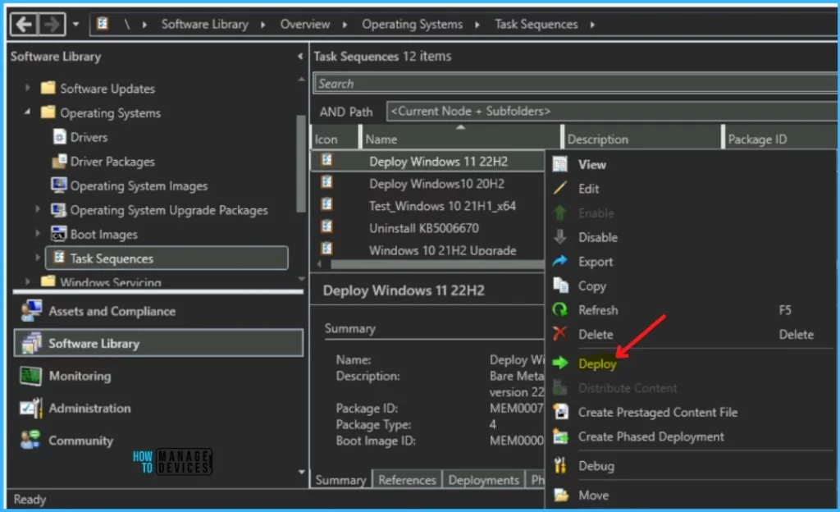Viewport: 840px width, 512px height.
Task: Click the Operating Systems folder icon
Action: [48, 112]
